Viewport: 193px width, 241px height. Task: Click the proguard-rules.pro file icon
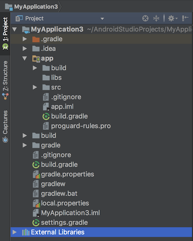pyautogui.click(x=46, y=126)
